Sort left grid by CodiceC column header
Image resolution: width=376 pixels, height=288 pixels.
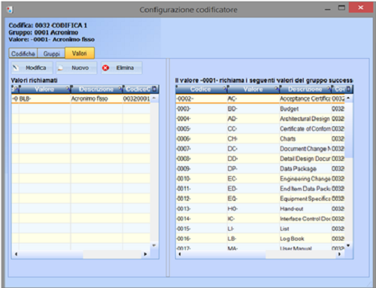pyautogui.click(x=138, y=89)
